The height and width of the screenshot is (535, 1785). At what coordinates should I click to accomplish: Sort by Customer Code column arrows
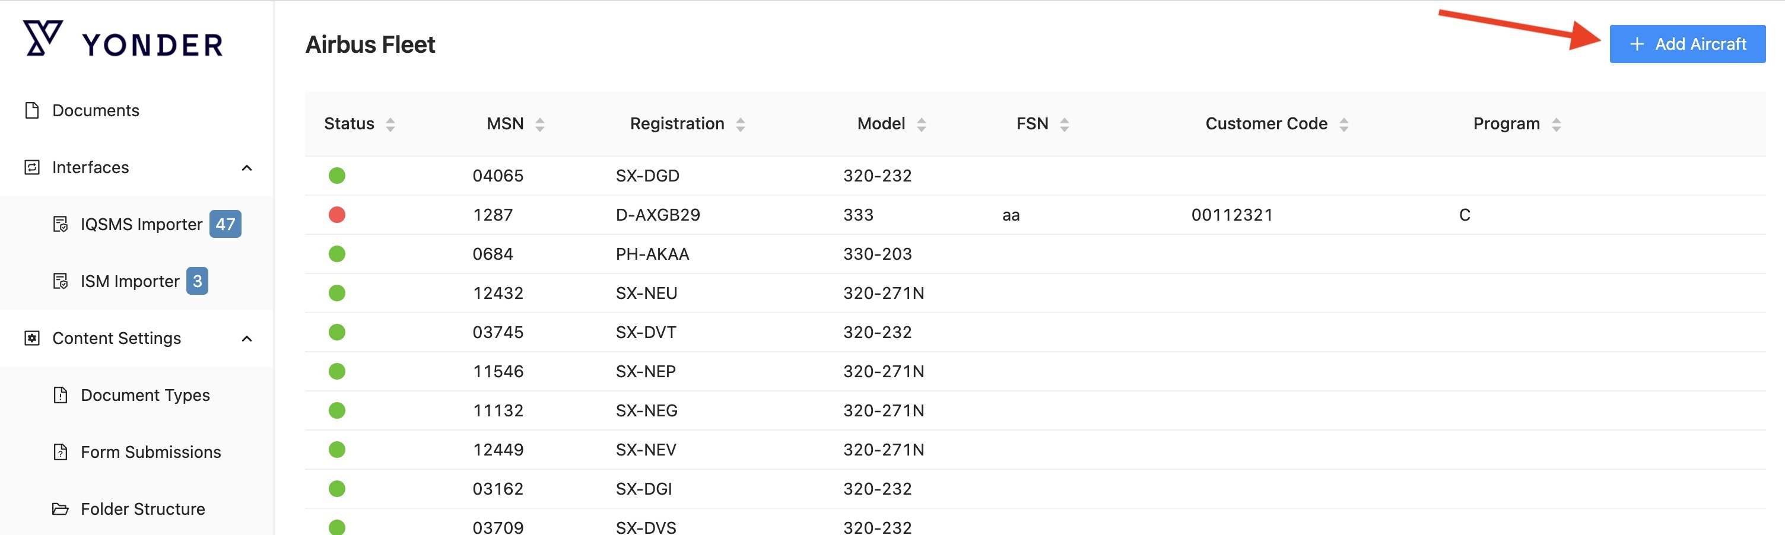(x=1343, y=125)
